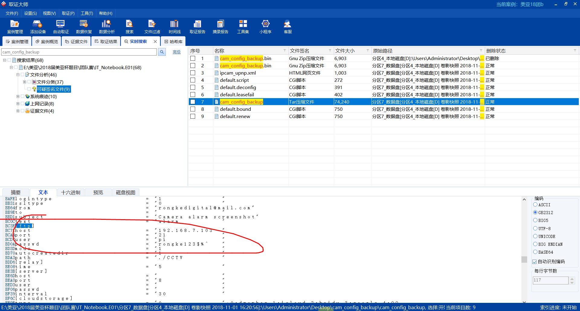Contact 客服 support icon
The height and width of the screenshot is (311, 580).
click(288, 27)
